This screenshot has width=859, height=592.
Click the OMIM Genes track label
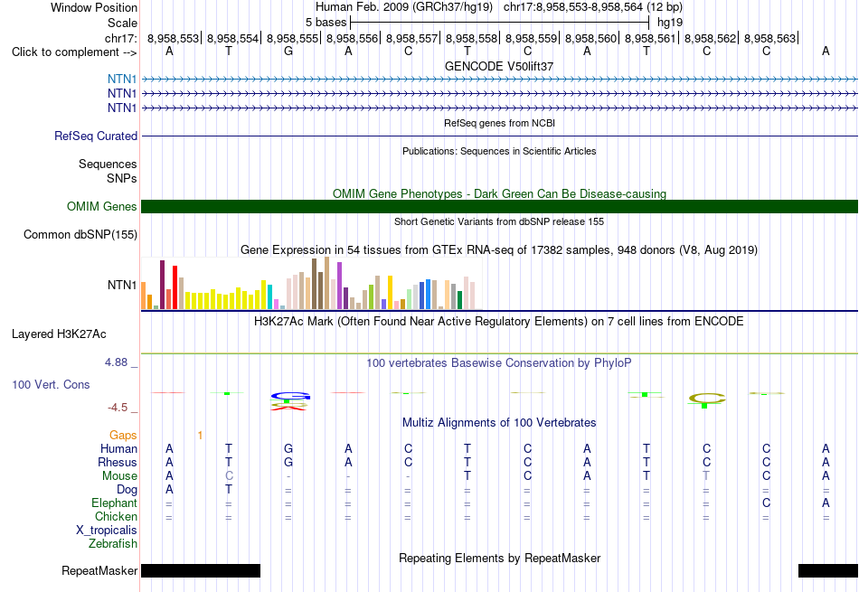coord(101,206)
